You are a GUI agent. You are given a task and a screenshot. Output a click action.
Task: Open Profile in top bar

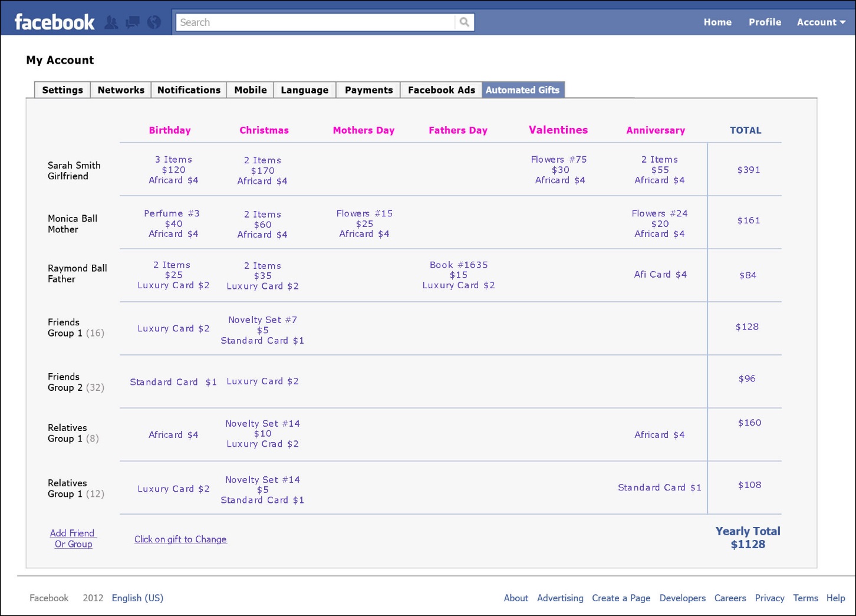click(765, 22)
